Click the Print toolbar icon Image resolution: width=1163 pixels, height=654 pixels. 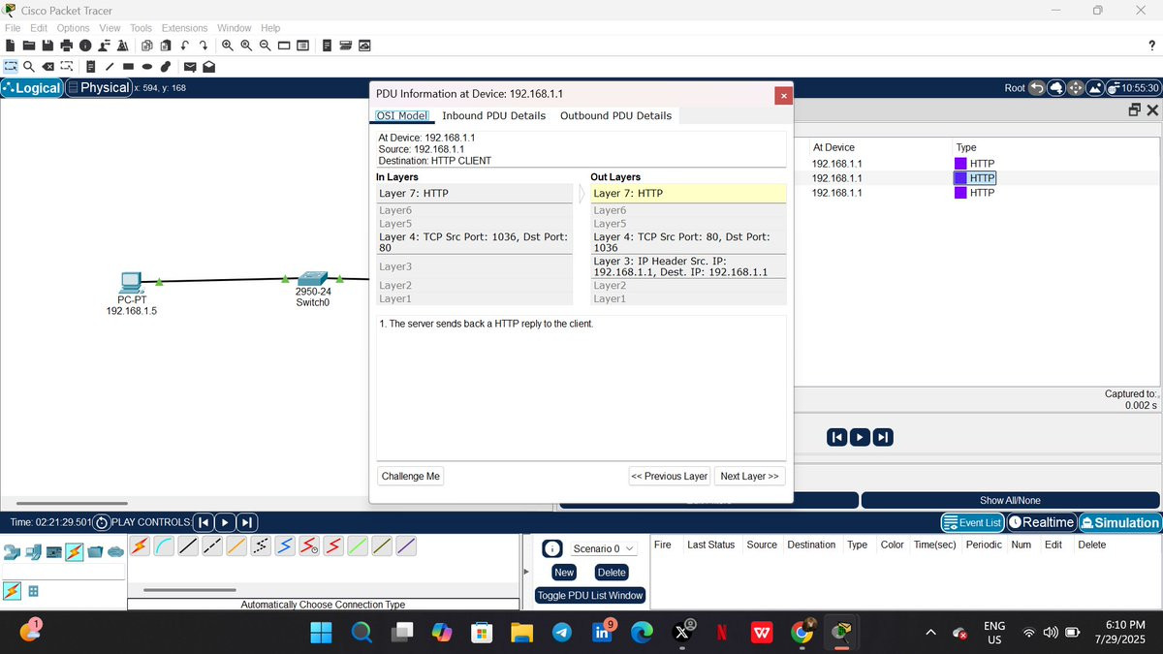pos(66,46)
